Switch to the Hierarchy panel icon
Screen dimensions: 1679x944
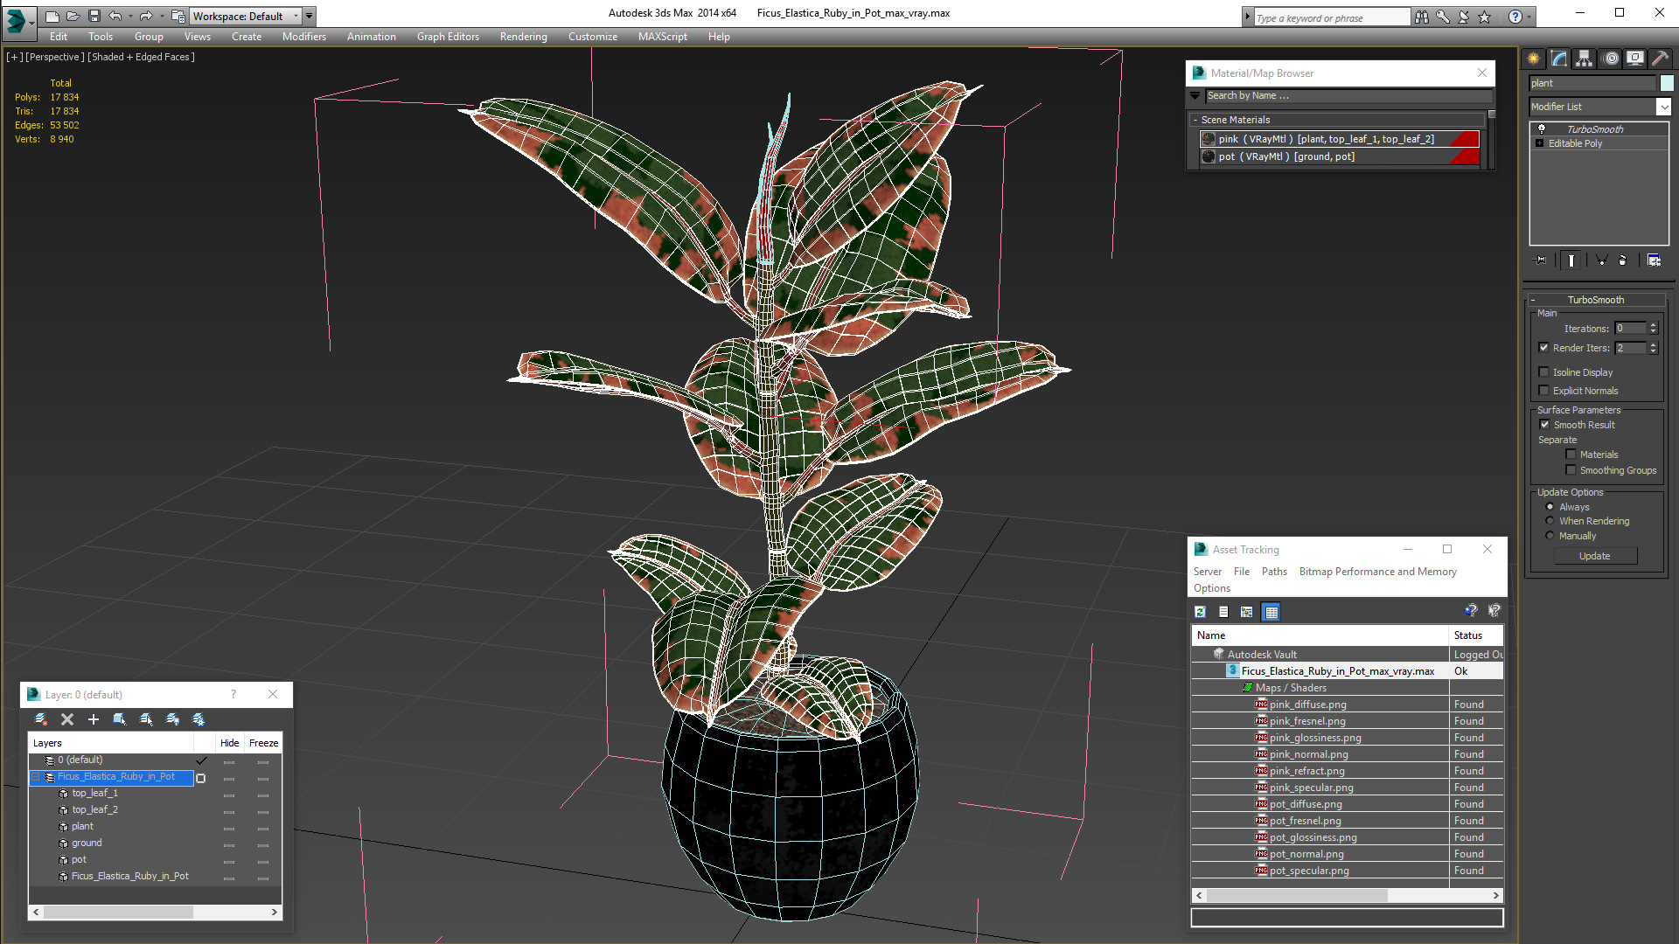click(1584, 59)
